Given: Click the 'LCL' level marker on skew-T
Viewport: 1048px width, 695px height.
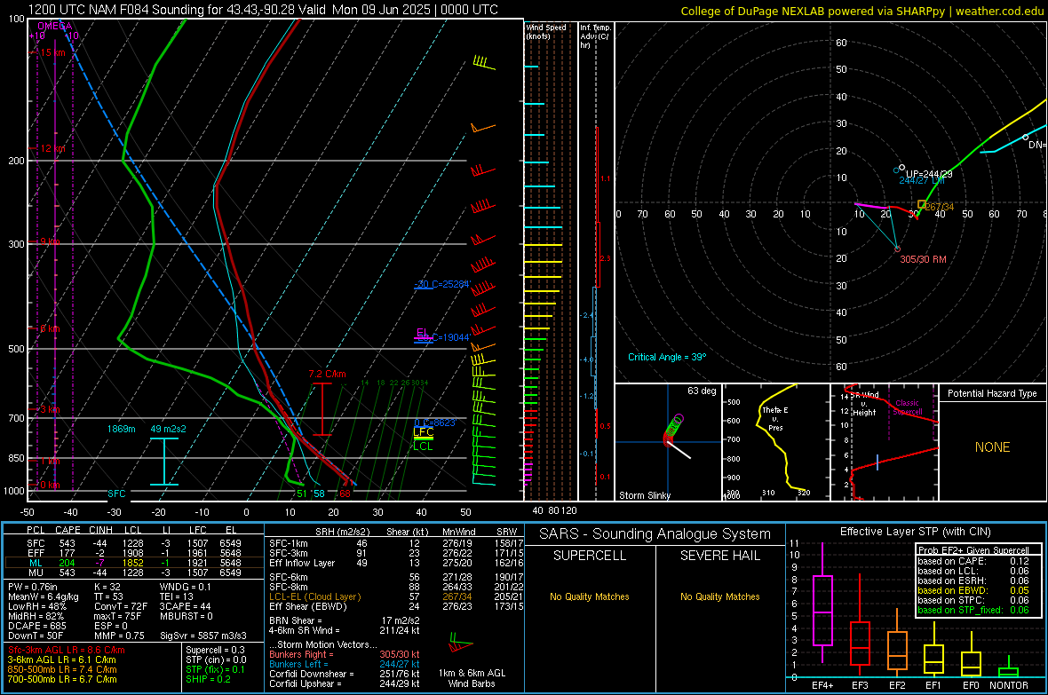Looking at the screenshot, I should point(423,446).
